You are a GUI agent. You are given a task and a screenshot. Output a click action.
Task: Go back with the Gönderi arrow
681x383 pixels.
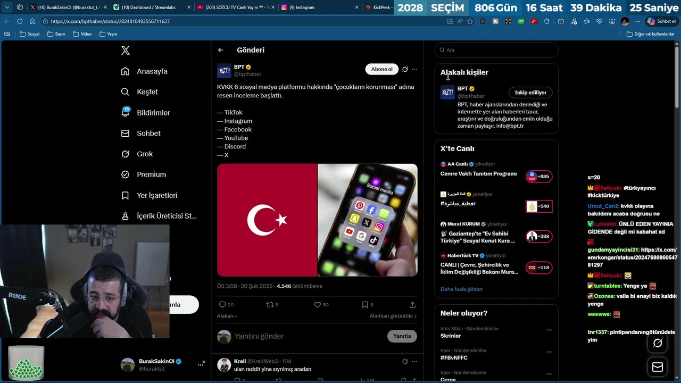221,50
